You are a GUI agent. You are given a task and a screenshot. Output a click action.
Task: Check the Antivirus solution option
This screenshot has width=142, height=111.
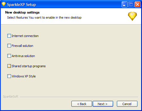[9, 56]
